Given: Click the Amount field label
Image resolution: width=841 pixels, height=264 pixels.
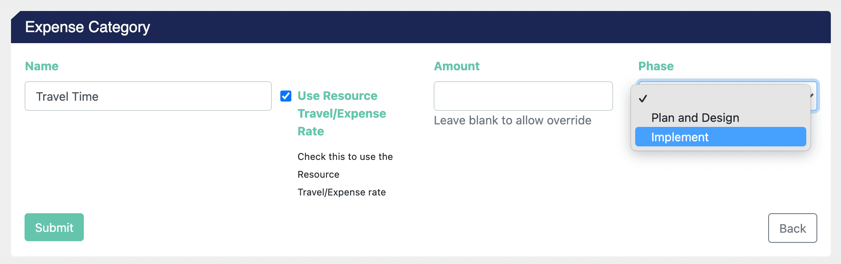Looking at the screenshot, I should point(457,66).
